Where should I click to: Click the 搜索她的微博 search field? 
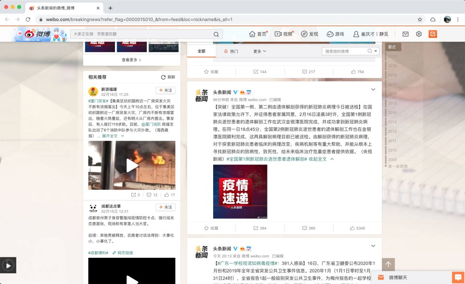pos(345,51)
